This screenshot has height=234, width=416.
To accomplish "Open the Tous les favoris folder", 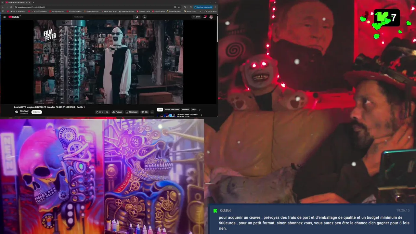I will 210,11.
